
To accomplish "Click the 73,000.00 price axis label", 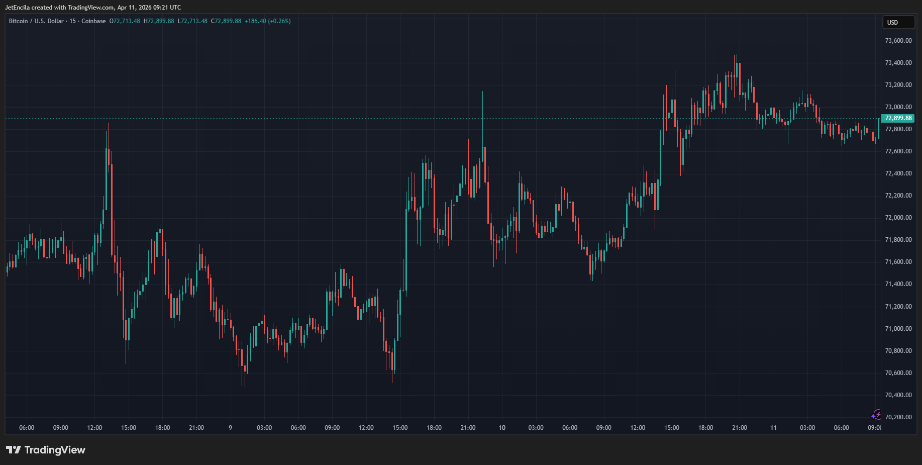I will pos(898,107).
